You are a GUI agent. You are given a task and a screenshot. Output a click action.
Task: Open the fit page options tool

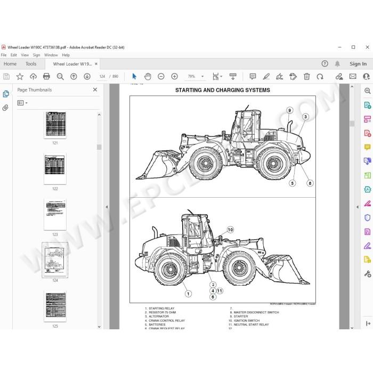pyautogui.click(x=217, y=76)
